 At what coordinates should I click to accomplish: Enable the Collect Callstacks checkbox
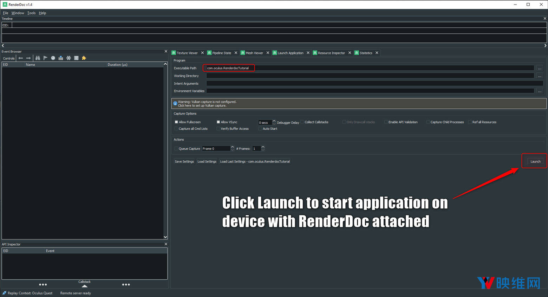point(302,122)
